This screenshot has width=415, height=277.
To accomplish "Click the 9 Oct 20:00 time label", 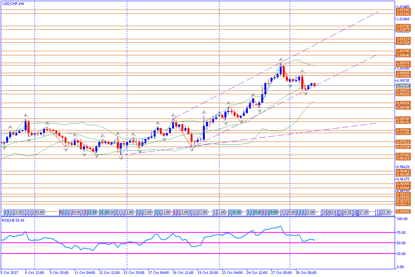I will (59, 272).
